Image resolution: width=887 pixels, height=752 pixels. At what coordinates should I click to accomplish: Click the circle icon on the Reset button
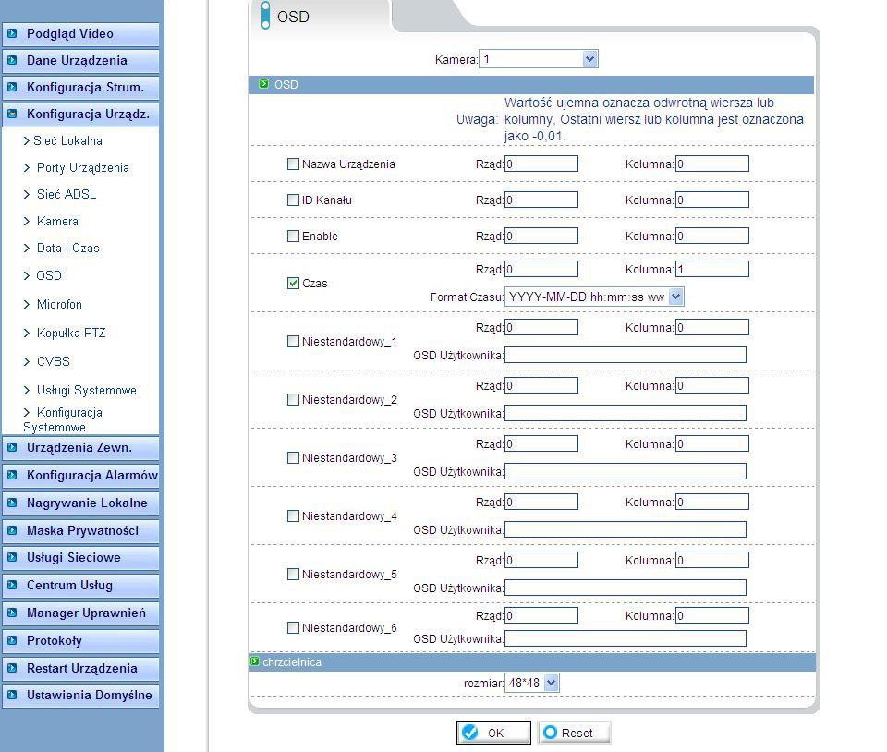pos(550,733)
